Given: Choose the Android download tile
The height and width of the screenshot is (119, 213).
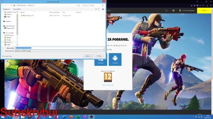Looking at the screenshot, I should coord(115,59).
